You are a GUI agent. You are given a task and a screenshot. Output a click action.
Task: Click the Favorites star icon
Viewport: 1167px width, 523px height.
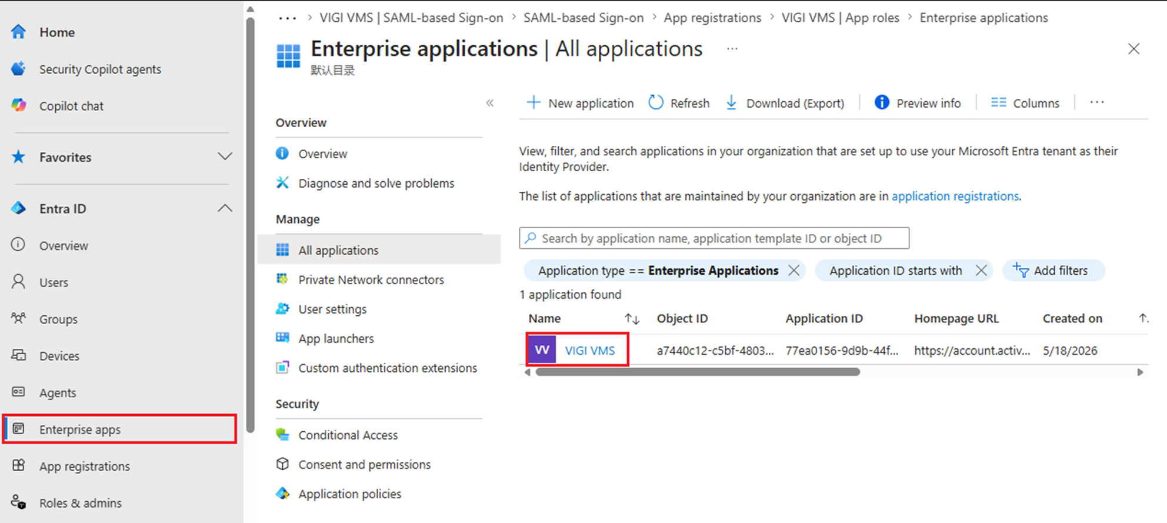tap(19, 156)
